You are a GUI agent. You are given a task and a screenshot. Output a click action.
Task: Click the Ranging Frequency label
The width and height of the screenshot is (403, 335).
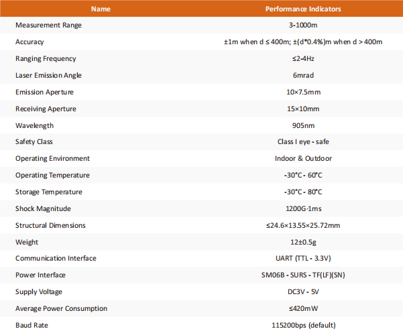46,58
